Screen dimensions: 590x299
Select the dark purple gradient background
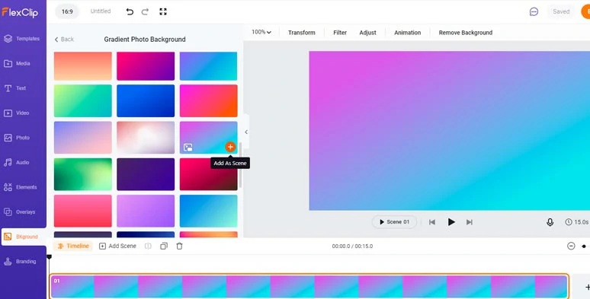146,174
